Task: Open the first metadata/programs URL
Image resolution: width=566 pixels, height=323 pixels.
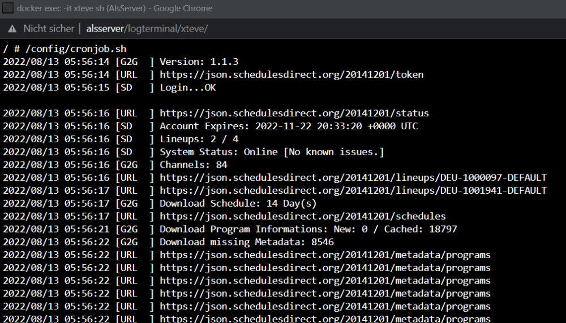Action: [325, 255]
